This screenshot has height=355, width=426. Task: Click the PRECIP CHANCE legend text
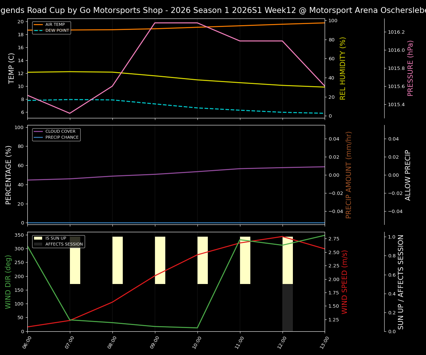[x=62, y=137]
